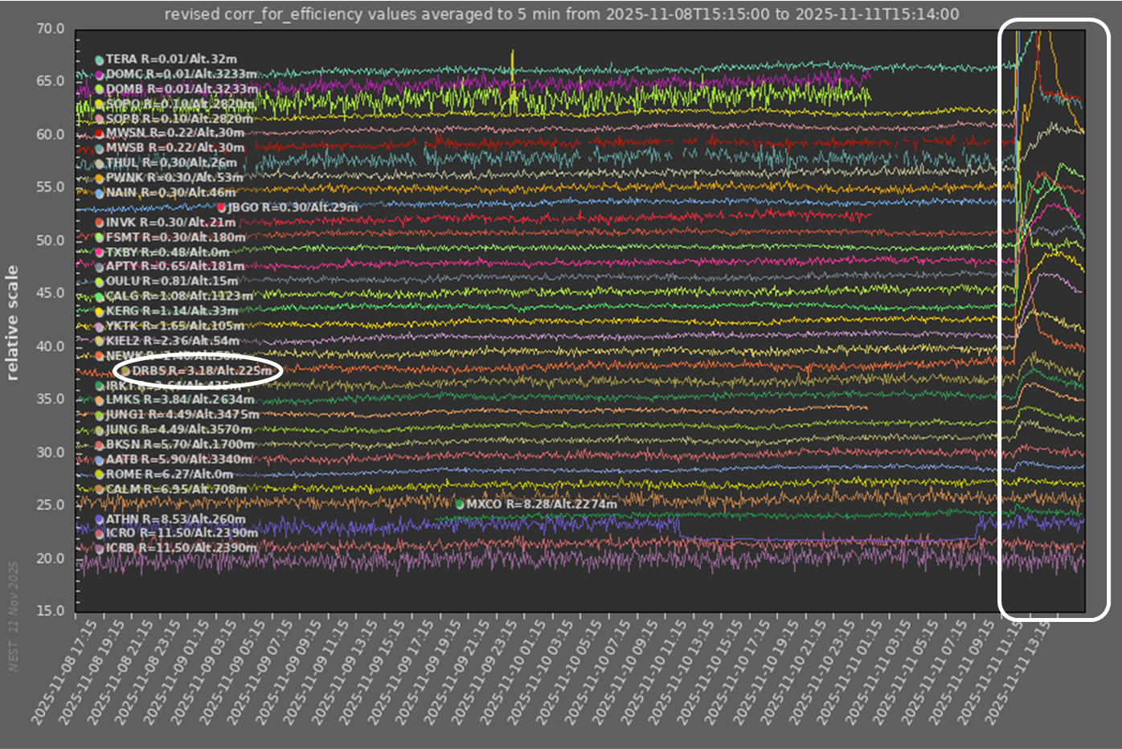Screen dimensions: 1122x749
Task: Click the pink TXBY station marker
Action: point(99,252)
